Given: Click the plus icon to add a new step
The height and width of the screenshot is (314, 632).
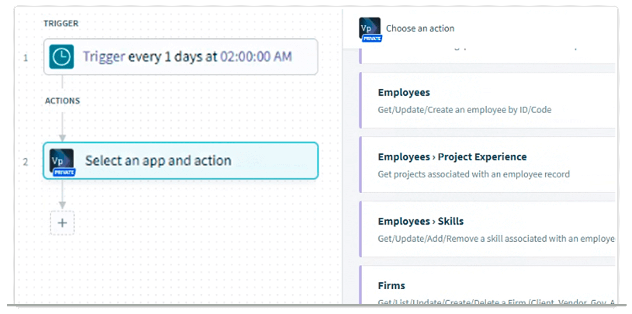Looking at the screenshot, I should click(x=62, y=223).
